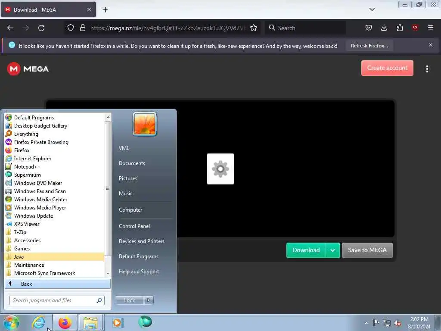Viewport: 441px width, 331px height.
Task: Click the Create account button
Action: coord(387,68)
